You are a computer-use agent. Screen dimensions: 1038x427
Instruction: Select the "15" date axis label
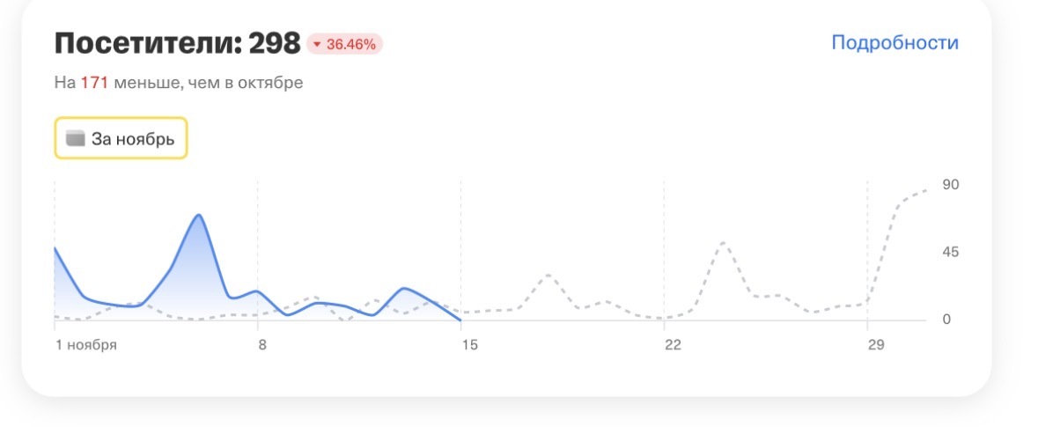click(469, 345)
